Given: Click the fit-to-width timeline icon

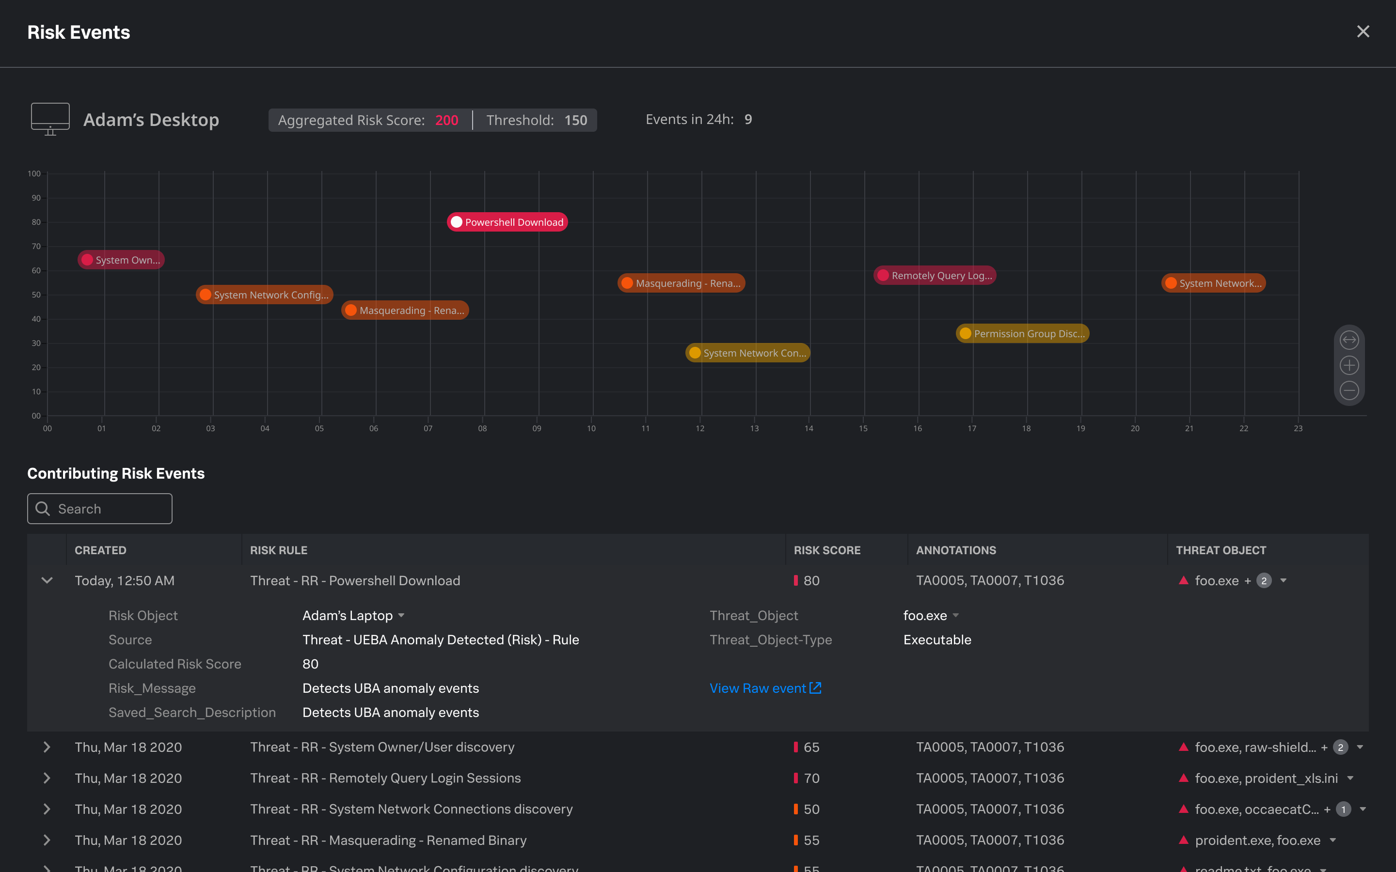Looking at the screenshot, I should tap(1348, 340).
